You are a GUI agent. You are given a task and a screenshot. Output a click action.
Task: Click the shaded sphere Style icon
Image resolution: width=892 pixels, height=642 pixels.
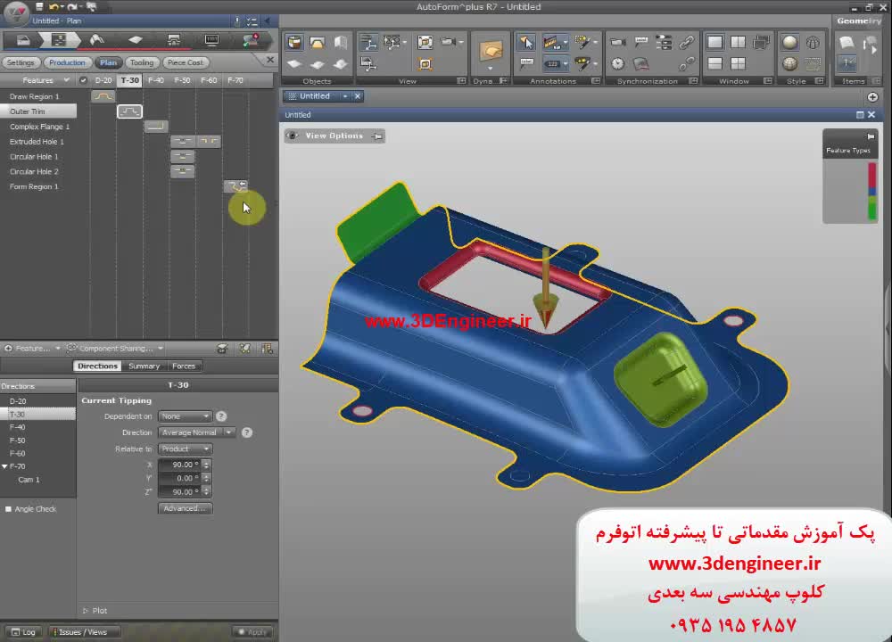tap(789, 42)
